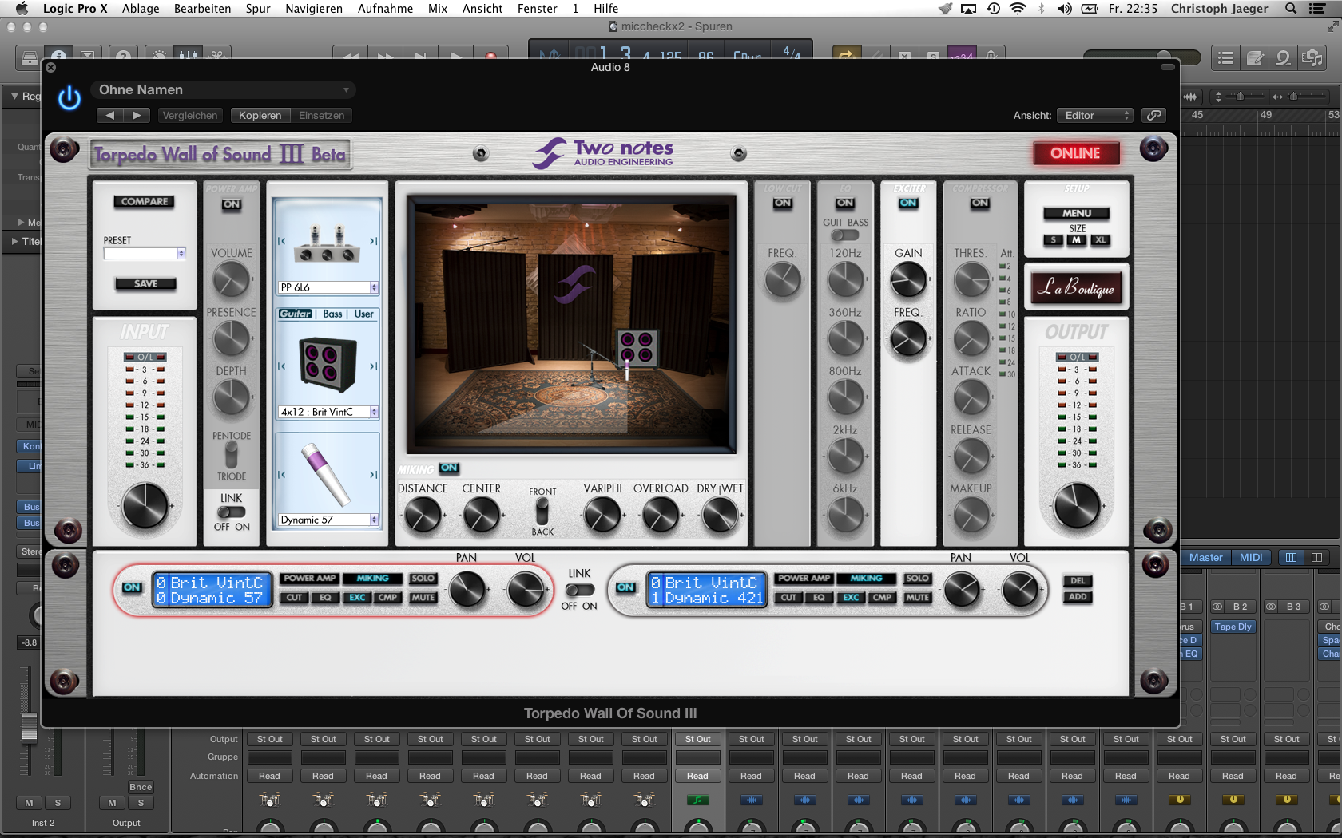Select next power amp tube model

coord(373,241)
